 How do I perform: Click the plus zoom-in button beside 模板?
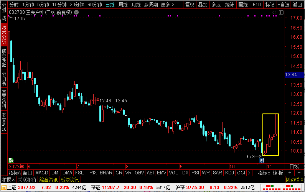(289, 173)
